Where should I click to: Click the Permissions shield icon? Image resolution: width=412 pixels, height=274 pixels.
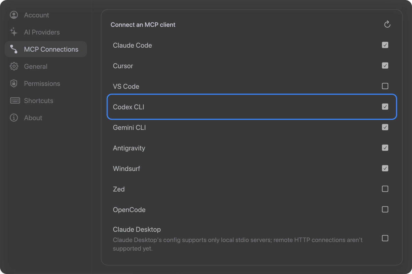(14, 83)
